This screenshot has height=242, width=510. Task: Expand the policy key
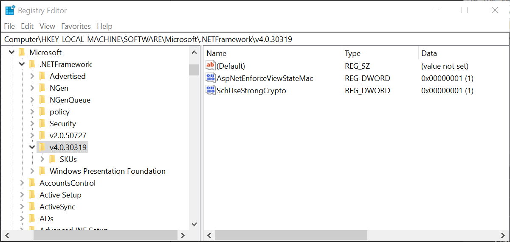pos(32,112)
